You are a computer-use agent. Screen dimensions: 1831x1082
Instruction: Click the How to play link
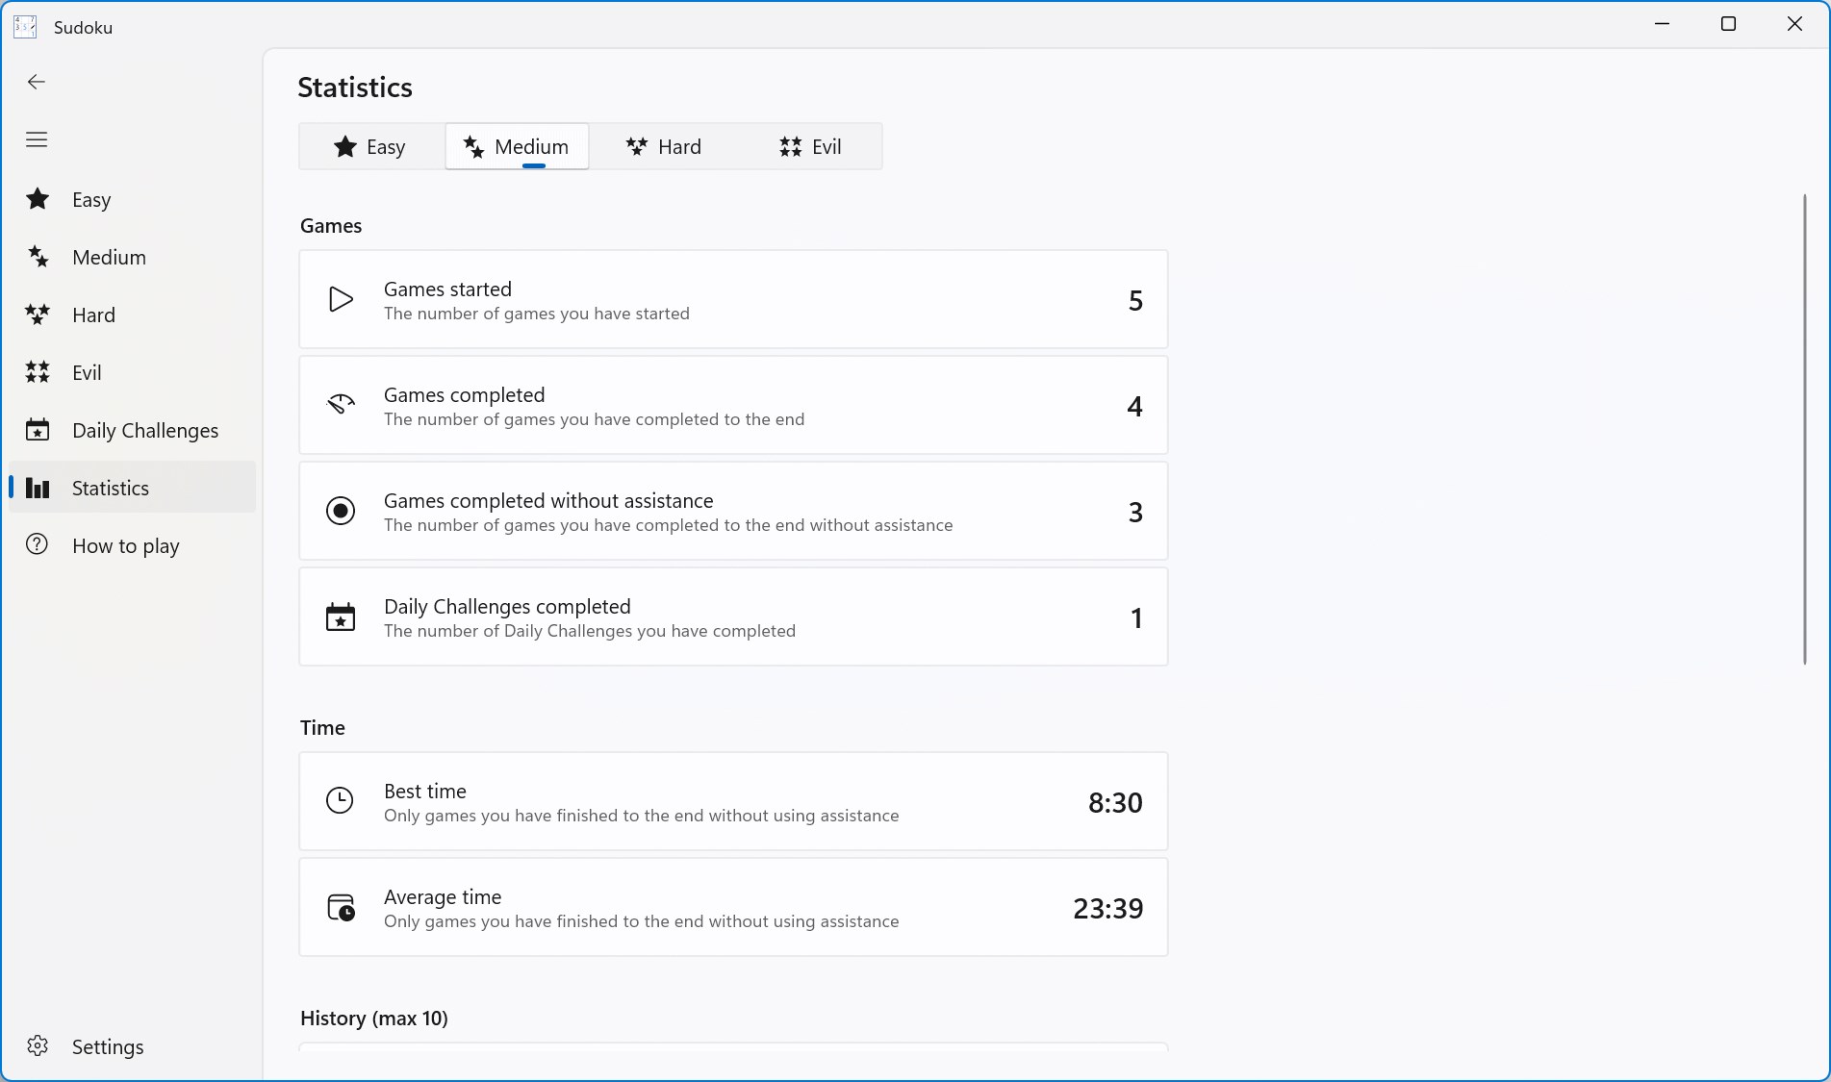[125, 544]
